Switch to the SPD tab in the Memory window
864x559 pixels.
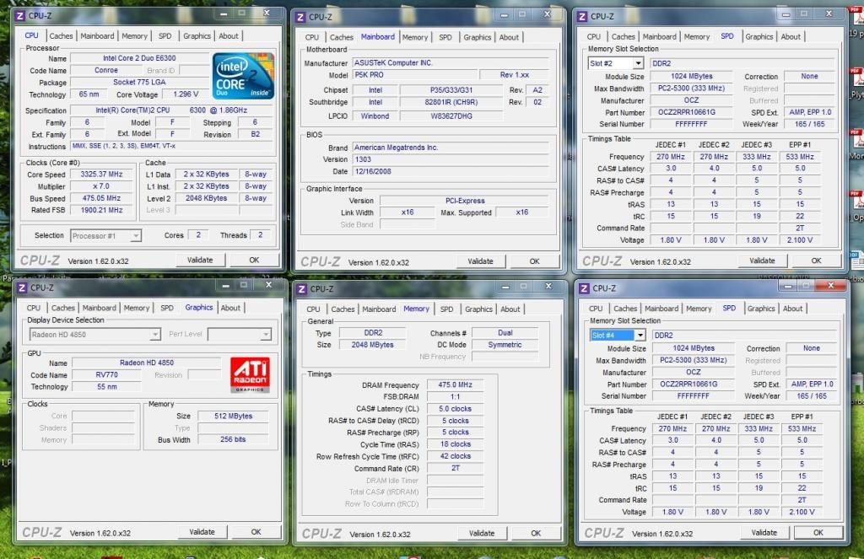(446, 309)
